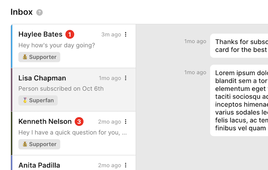Click Kenneth Nelson's Supporter tag

tap(39, 144)
